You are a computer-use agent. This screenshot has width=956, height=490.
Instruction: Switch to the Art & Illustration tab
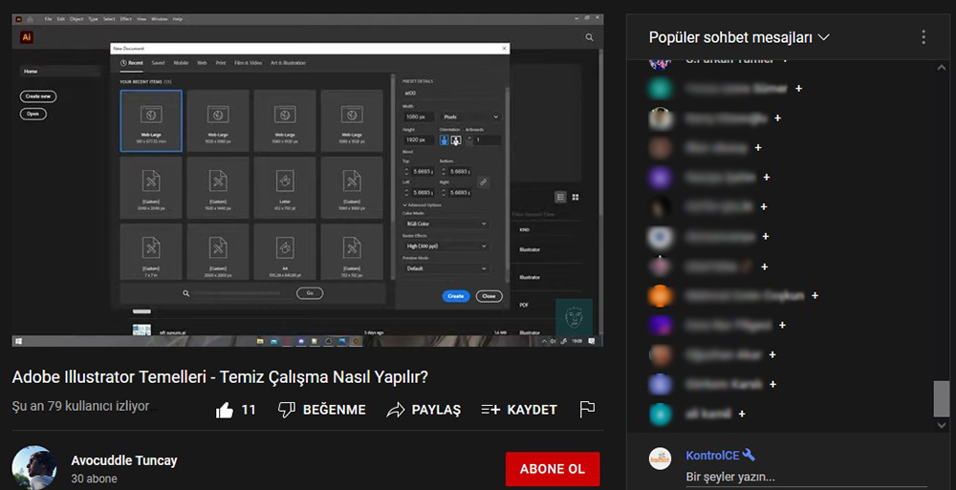[x=288, y=63]
